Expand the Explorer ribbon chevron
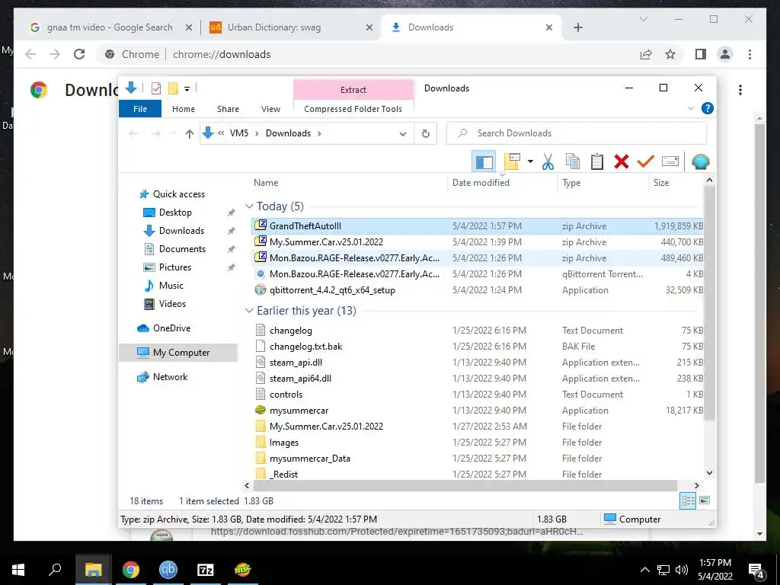 coord(690,108)
